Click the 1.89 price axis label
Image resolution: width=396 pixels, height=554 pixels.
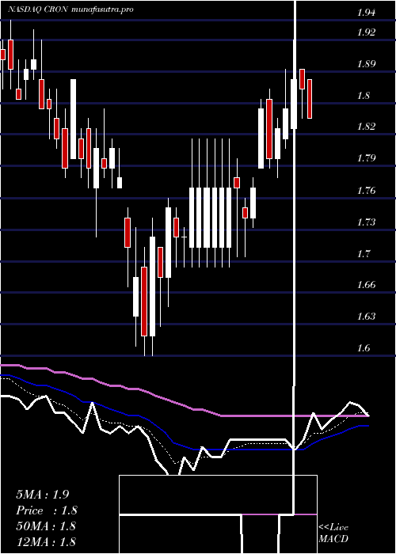(366, 64)
